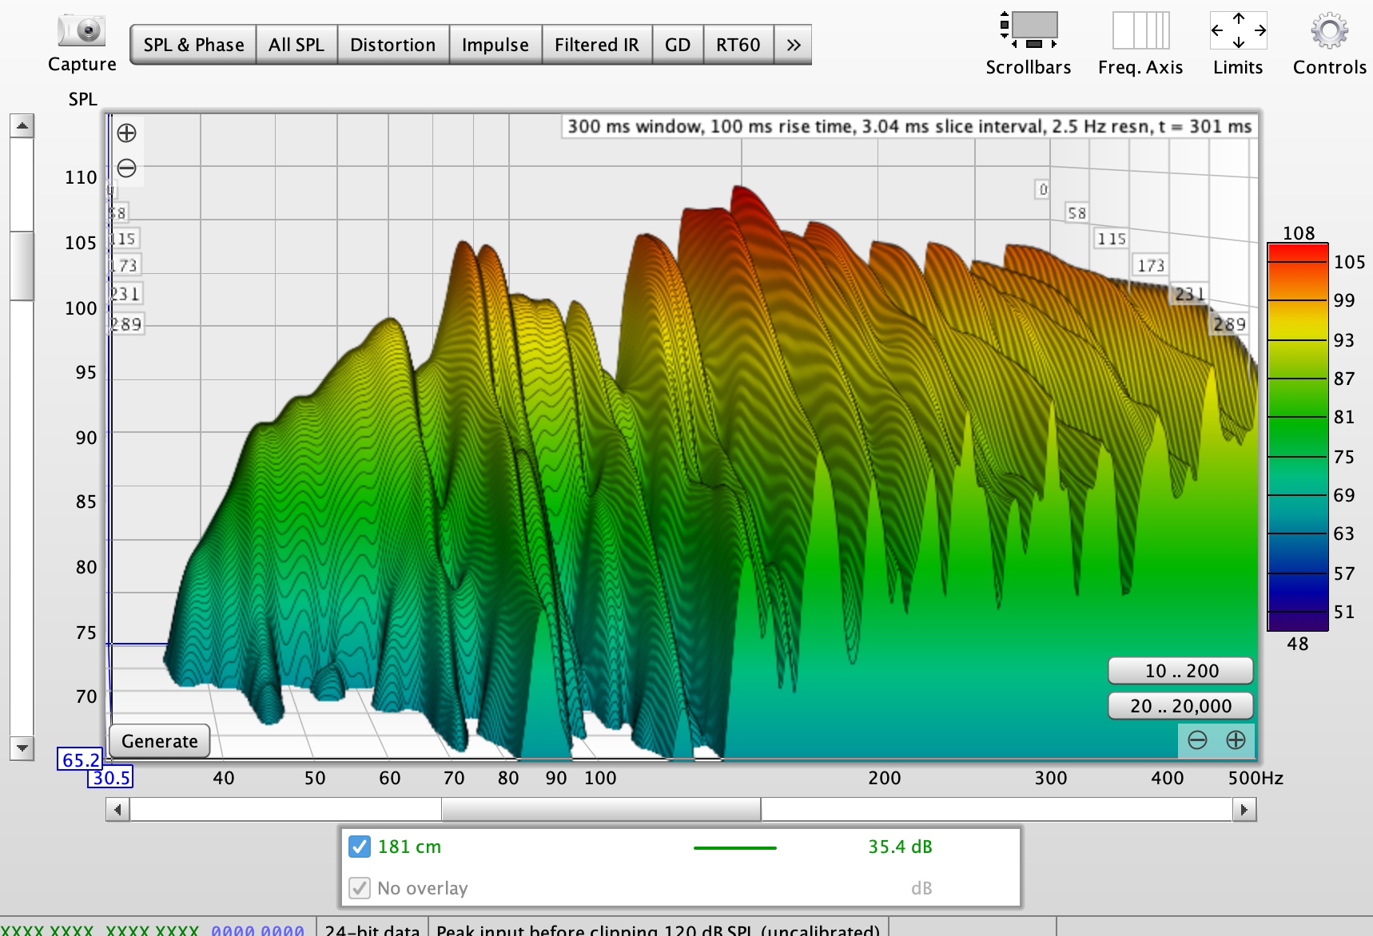Toggle the No overlay checkbox
This screenshot has width=1373, height=936.
pos(360,888)
